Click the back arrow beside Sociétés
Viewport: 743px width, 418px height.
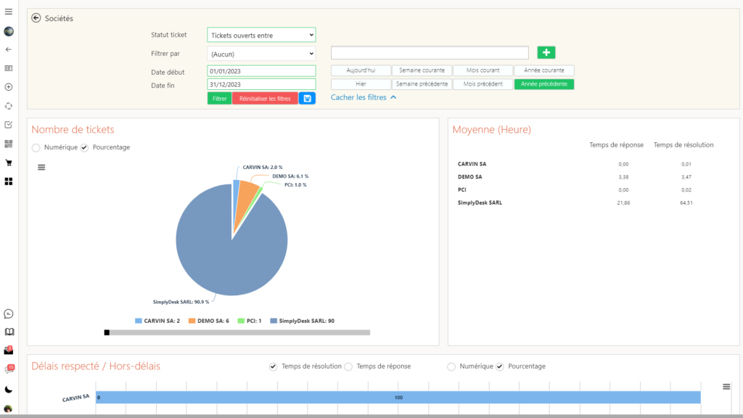(x=36, y=18)
